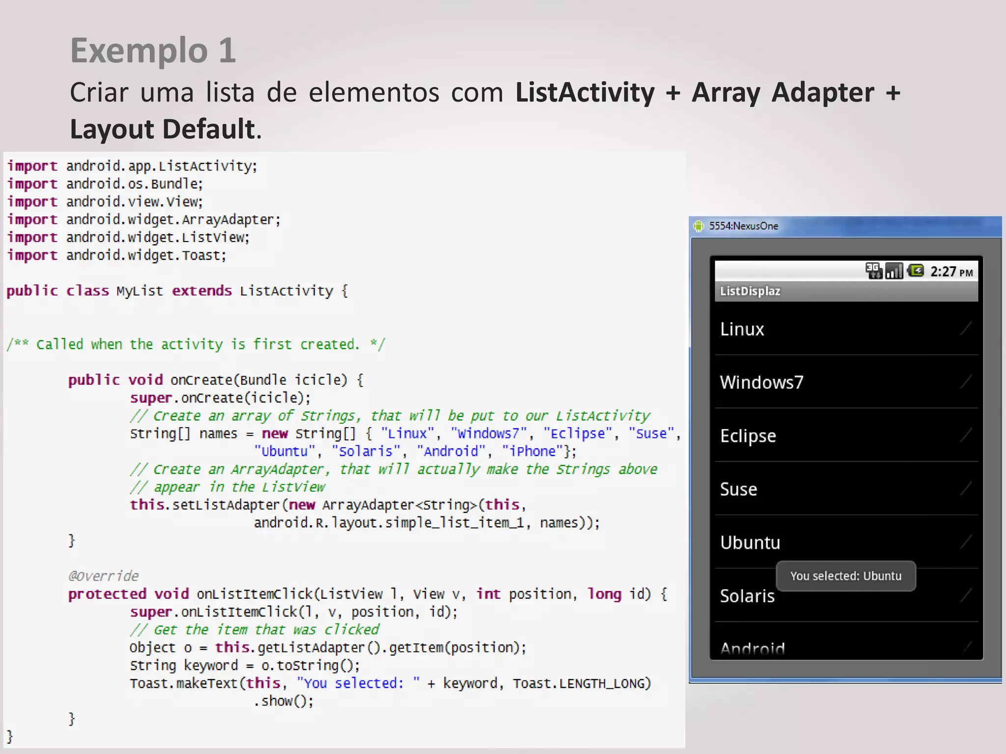Click the 'public class MyList extends ListActivity' line
This screenshot has height=754, width=1006.
[x=177, y=291]
